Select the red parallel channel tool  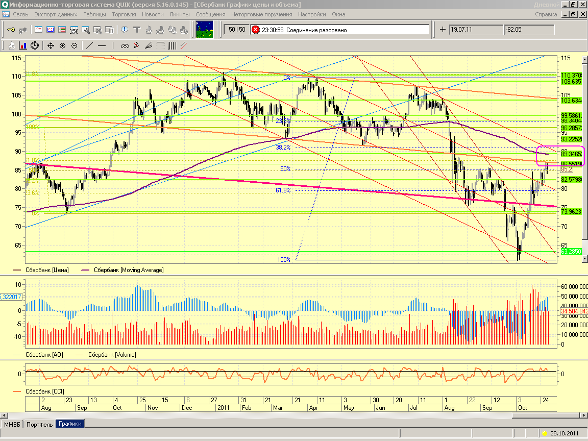184,46
